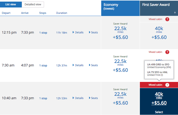Click red help icon for 12:15 pm flight
The width and height of the screenshot is (178, 115).
tap(167, 19)
